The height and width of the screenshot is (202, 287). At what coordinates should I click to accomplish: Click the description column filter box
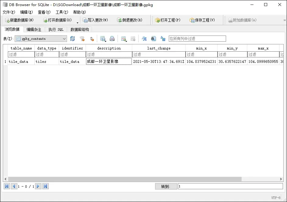109,54
